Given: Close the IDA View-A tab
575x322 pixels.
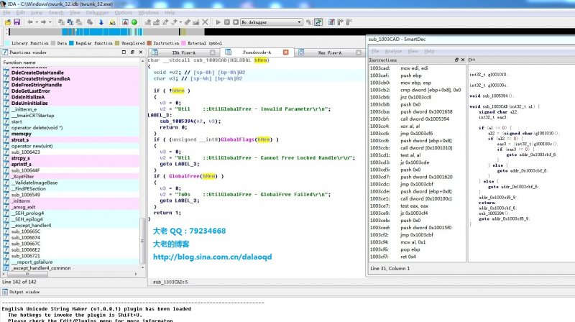Looking at the screenshot, I should 212,52.
